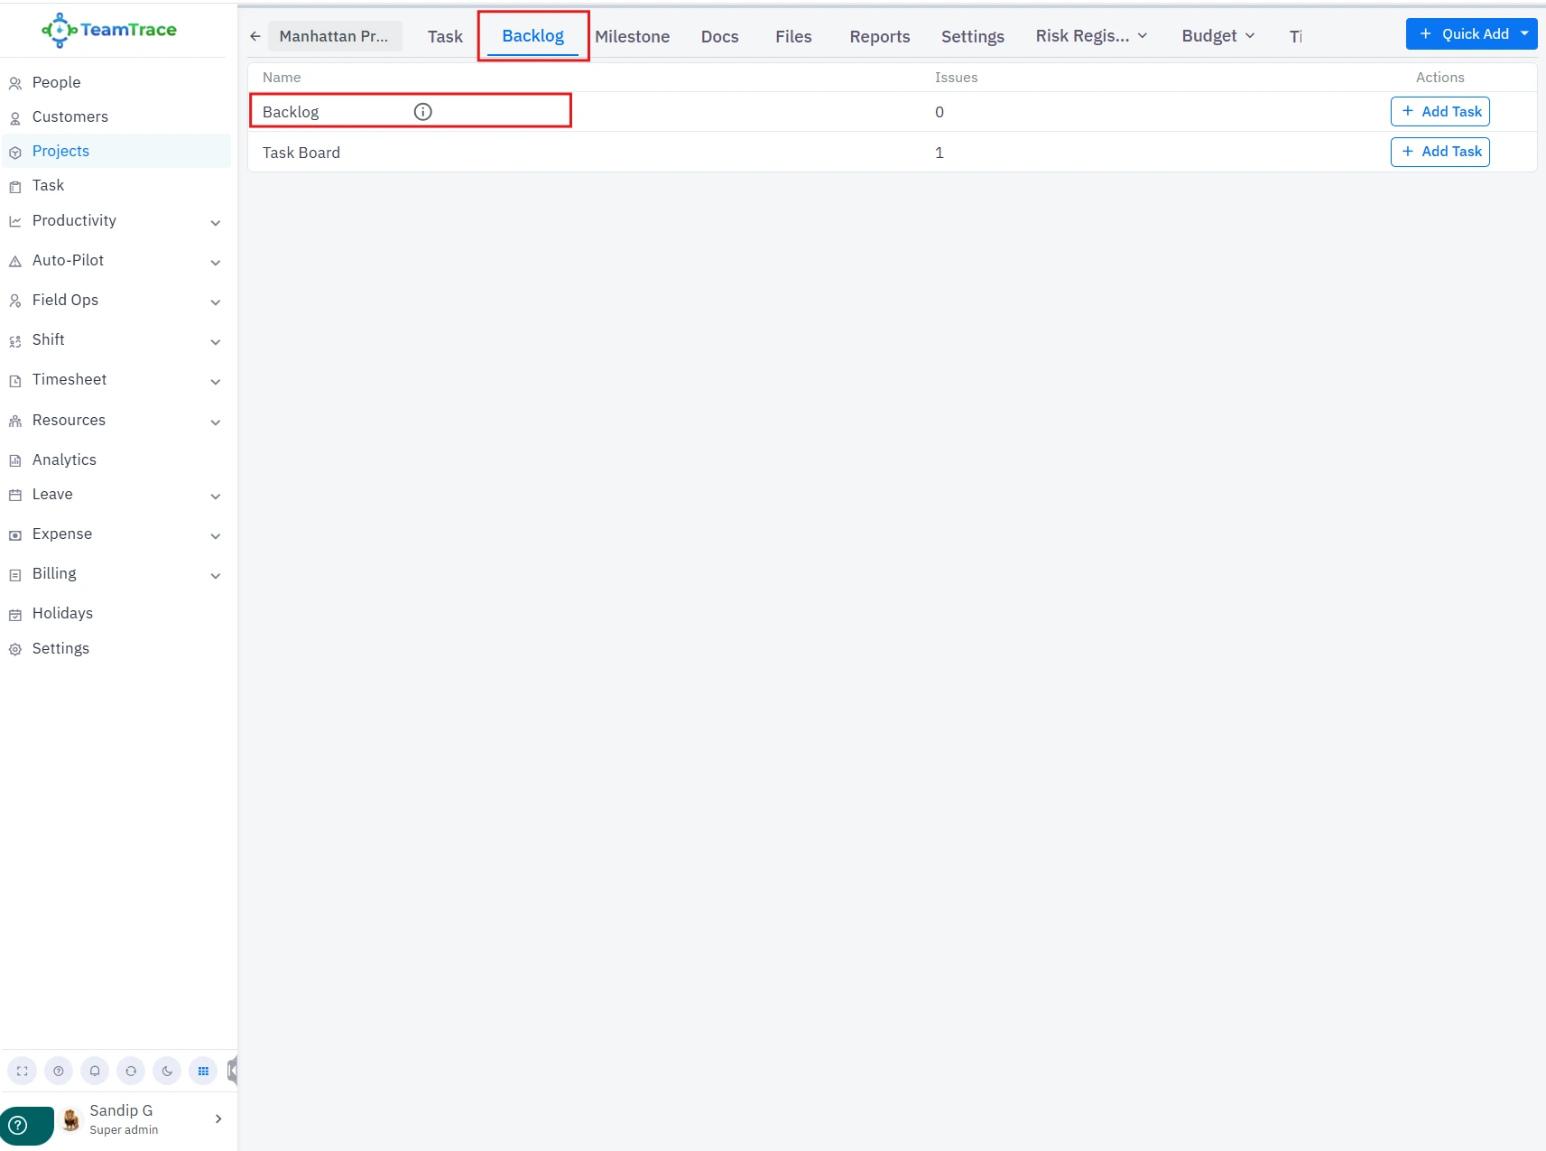Click the circled question mark help icon
Screen dimensions: 1546x1151
pos(59,1071)
